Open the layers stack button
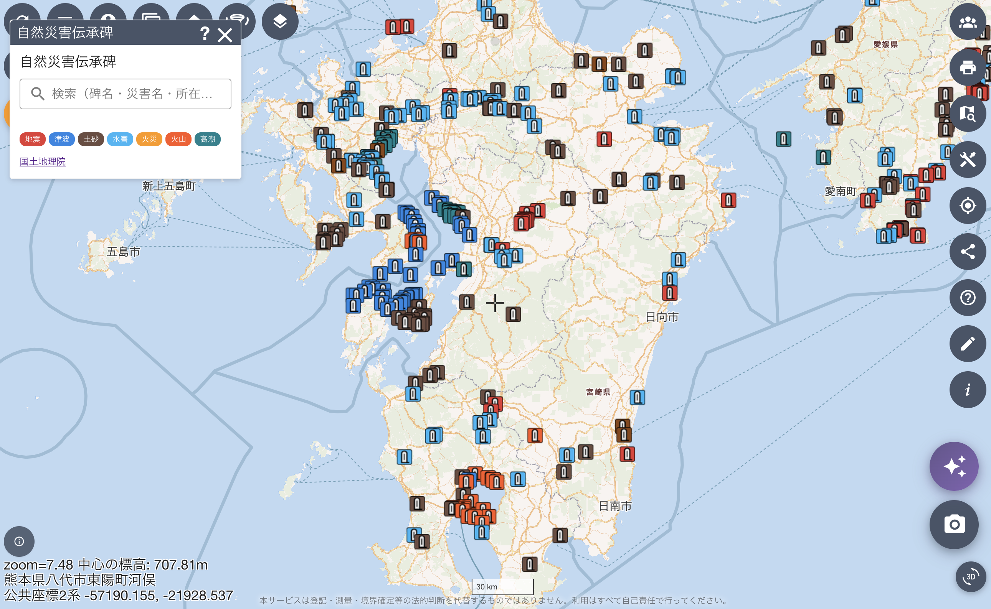 pos(280,21)
